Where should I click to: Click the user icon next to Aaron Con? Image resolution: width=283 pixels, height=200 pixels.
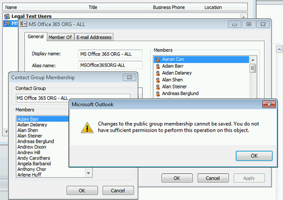click(x=158, y=60)
